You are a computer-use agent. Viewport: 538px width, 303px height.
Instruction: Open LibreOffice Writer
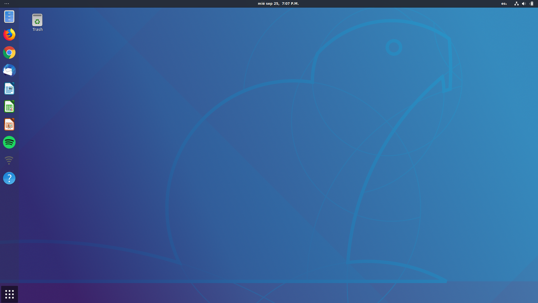9,88
